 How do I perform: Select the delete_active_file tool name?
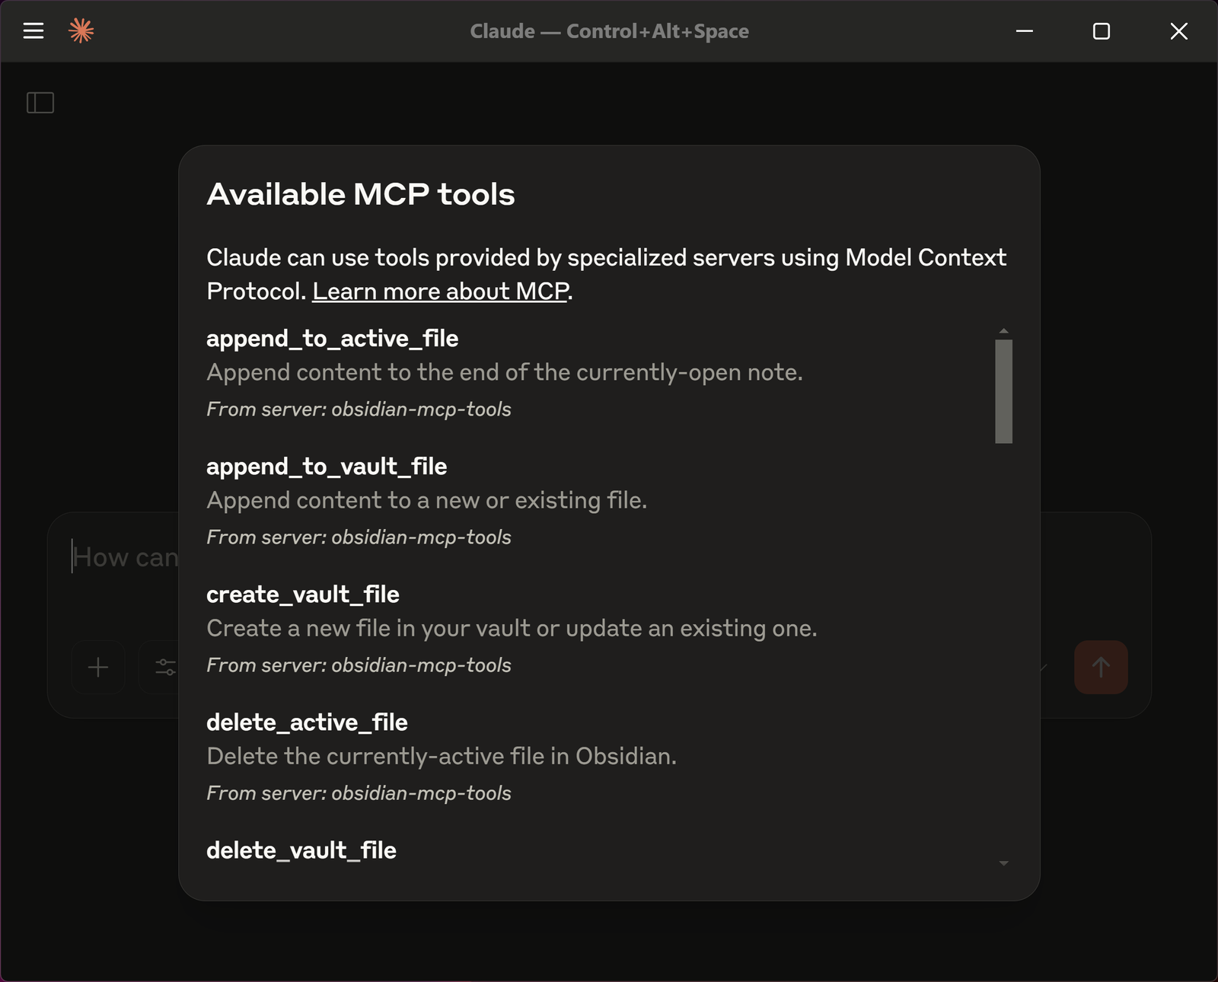click(x=307, y=722)
